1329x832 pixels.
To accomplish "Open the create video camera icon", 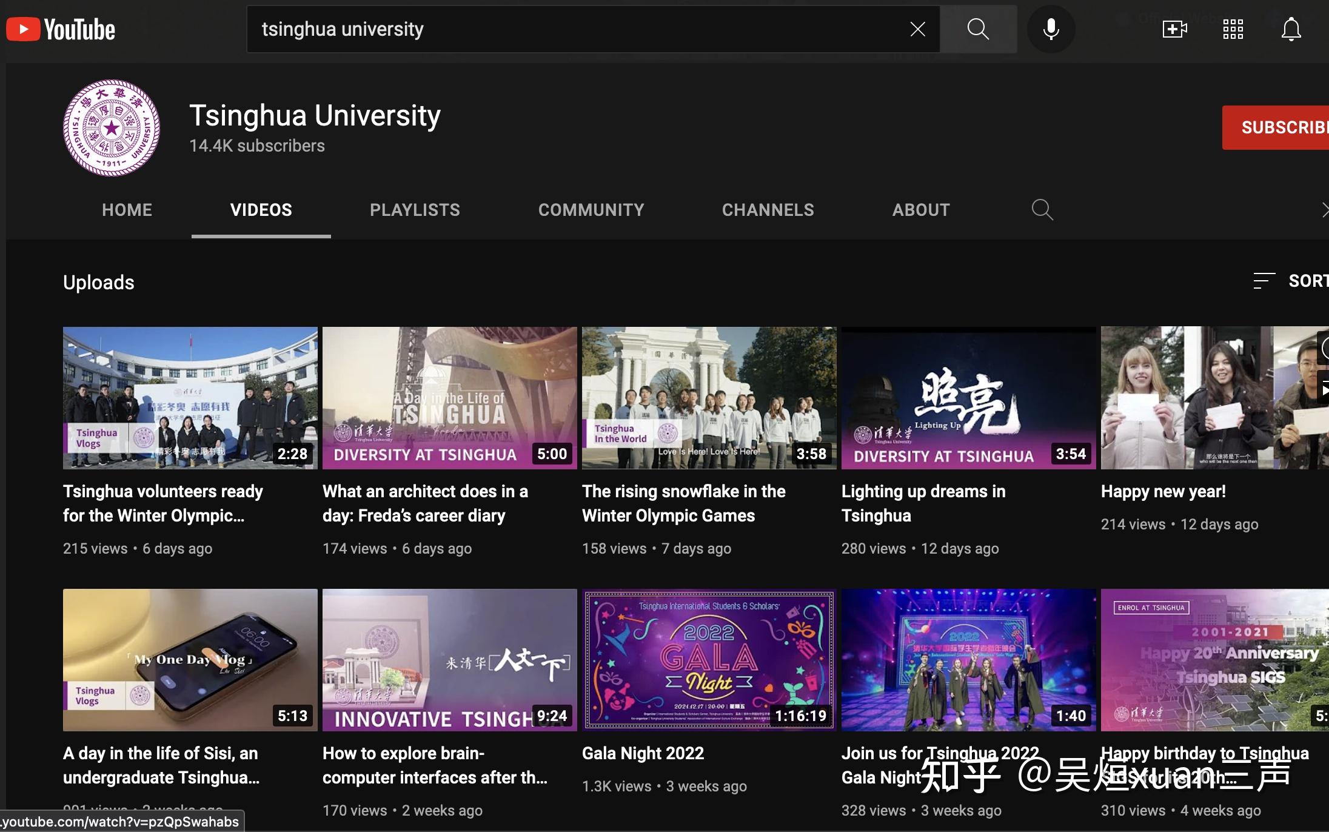I will tap(1174, 29).
